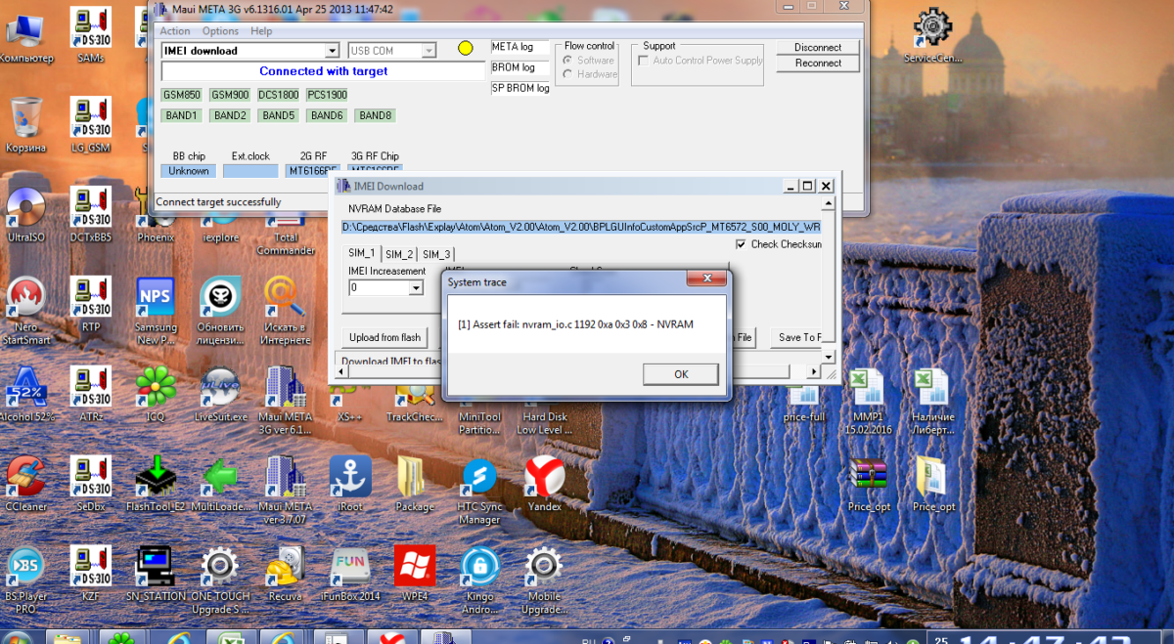Select Hardware flow control radio button
This screenshot has width=1174, height=644.
pyautogui.click(x=568, y=74)
